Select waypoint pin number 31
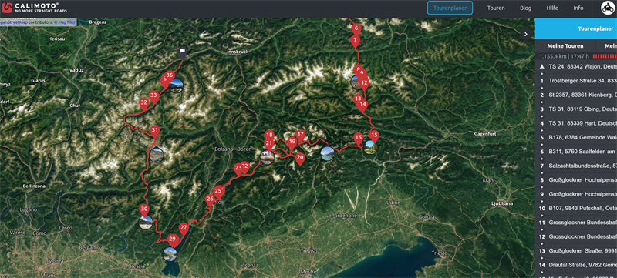617x278 pixels. (x=155, y=131)
